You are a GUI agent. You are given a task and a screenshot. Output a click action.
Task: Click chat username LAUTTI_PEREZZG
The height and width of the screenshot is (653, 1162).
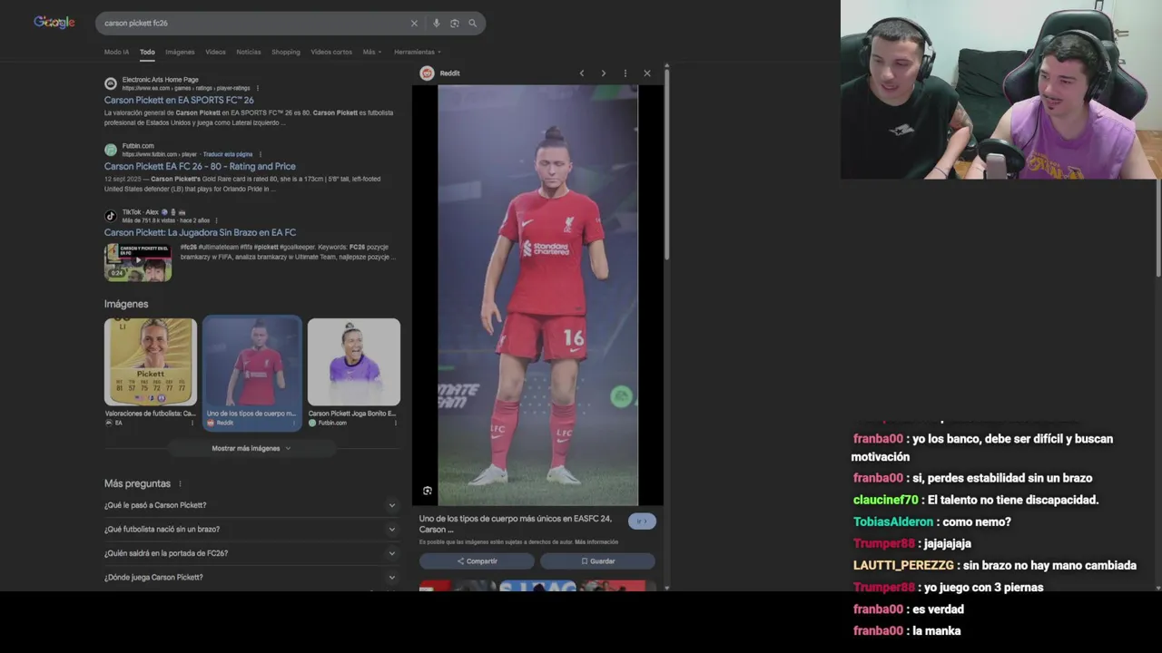click(x=903, y=566)
